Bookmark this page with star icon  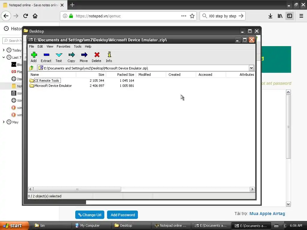[x=192, y=16]
